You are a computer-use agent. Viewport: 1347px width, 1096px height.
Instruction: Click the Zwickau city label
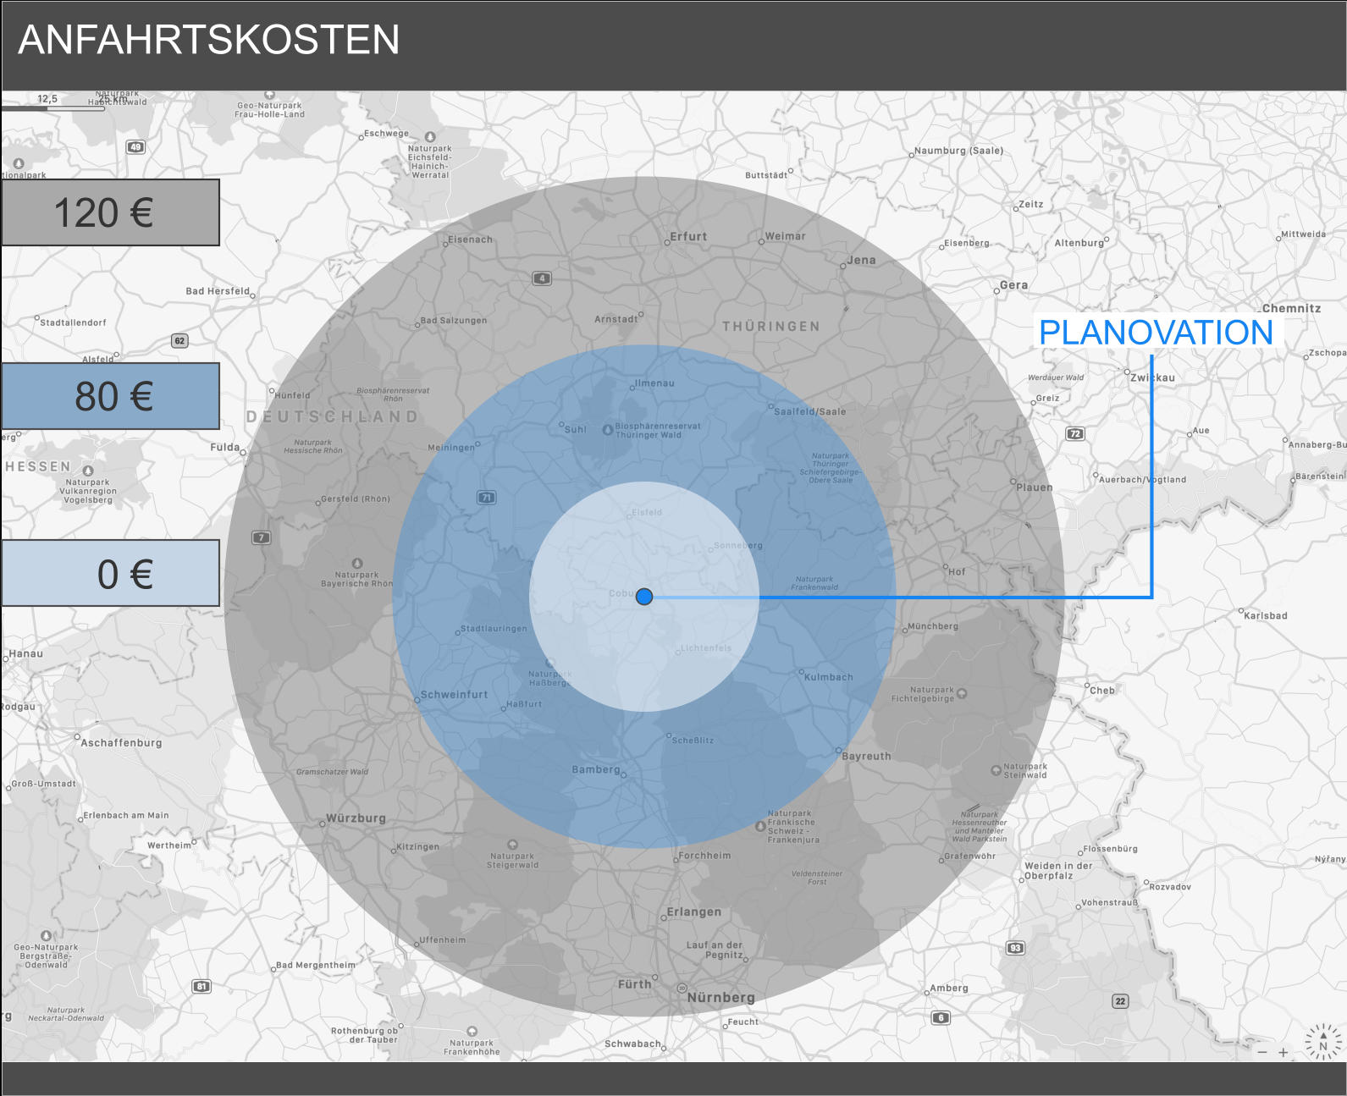tap(1152, 377)
